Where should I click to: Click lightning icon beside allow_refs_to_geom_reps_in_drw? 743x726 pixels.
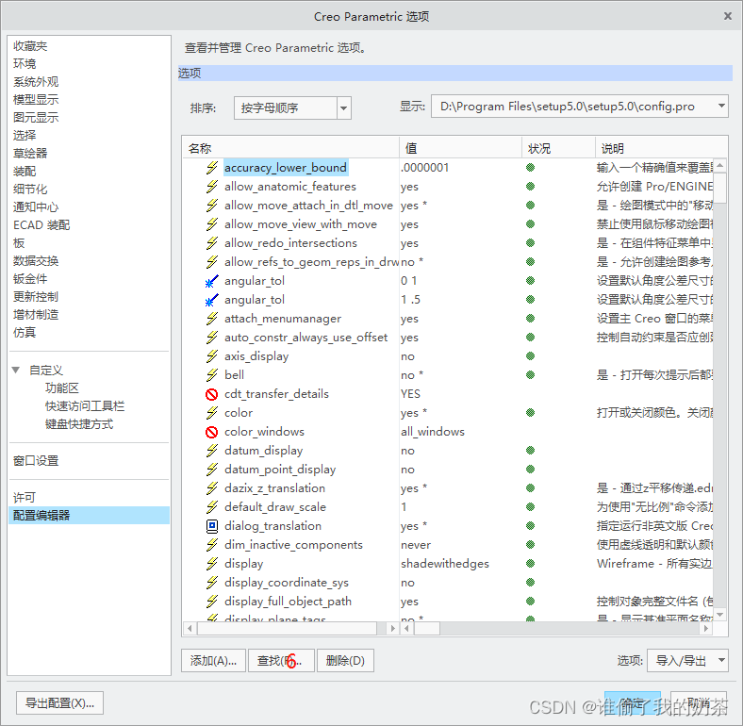coord(212,262)
